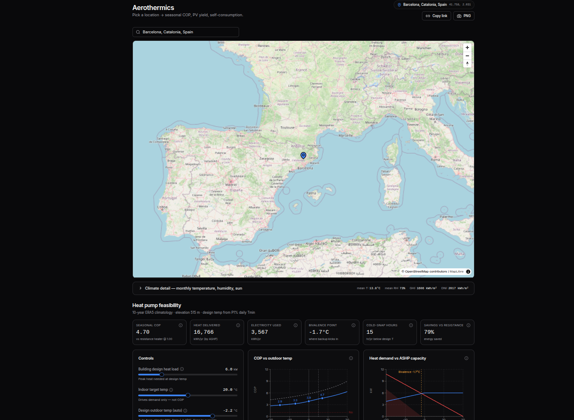The image size is (574, 420).
Task: Click the Aerothermics title
Action: click(153, 7)
